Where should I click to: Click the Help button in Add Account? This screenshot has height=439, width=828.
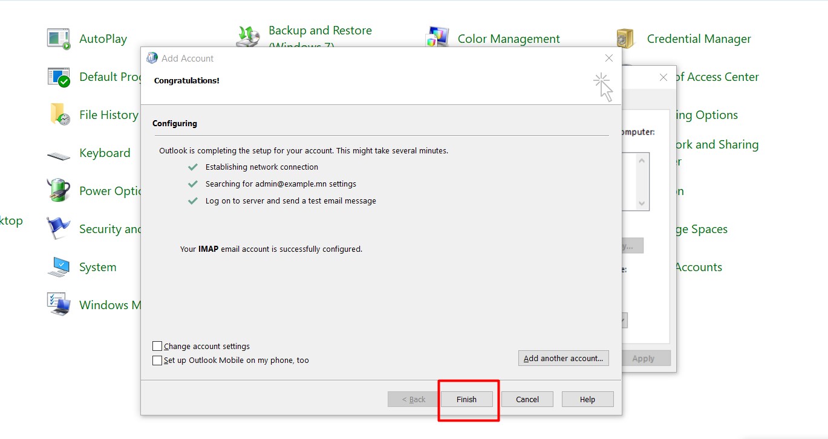[587, 399]
